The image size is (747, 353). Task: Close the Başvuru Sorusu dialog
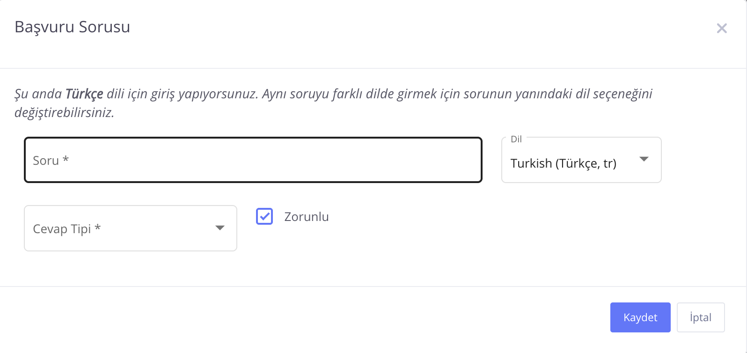coord(722,29)
